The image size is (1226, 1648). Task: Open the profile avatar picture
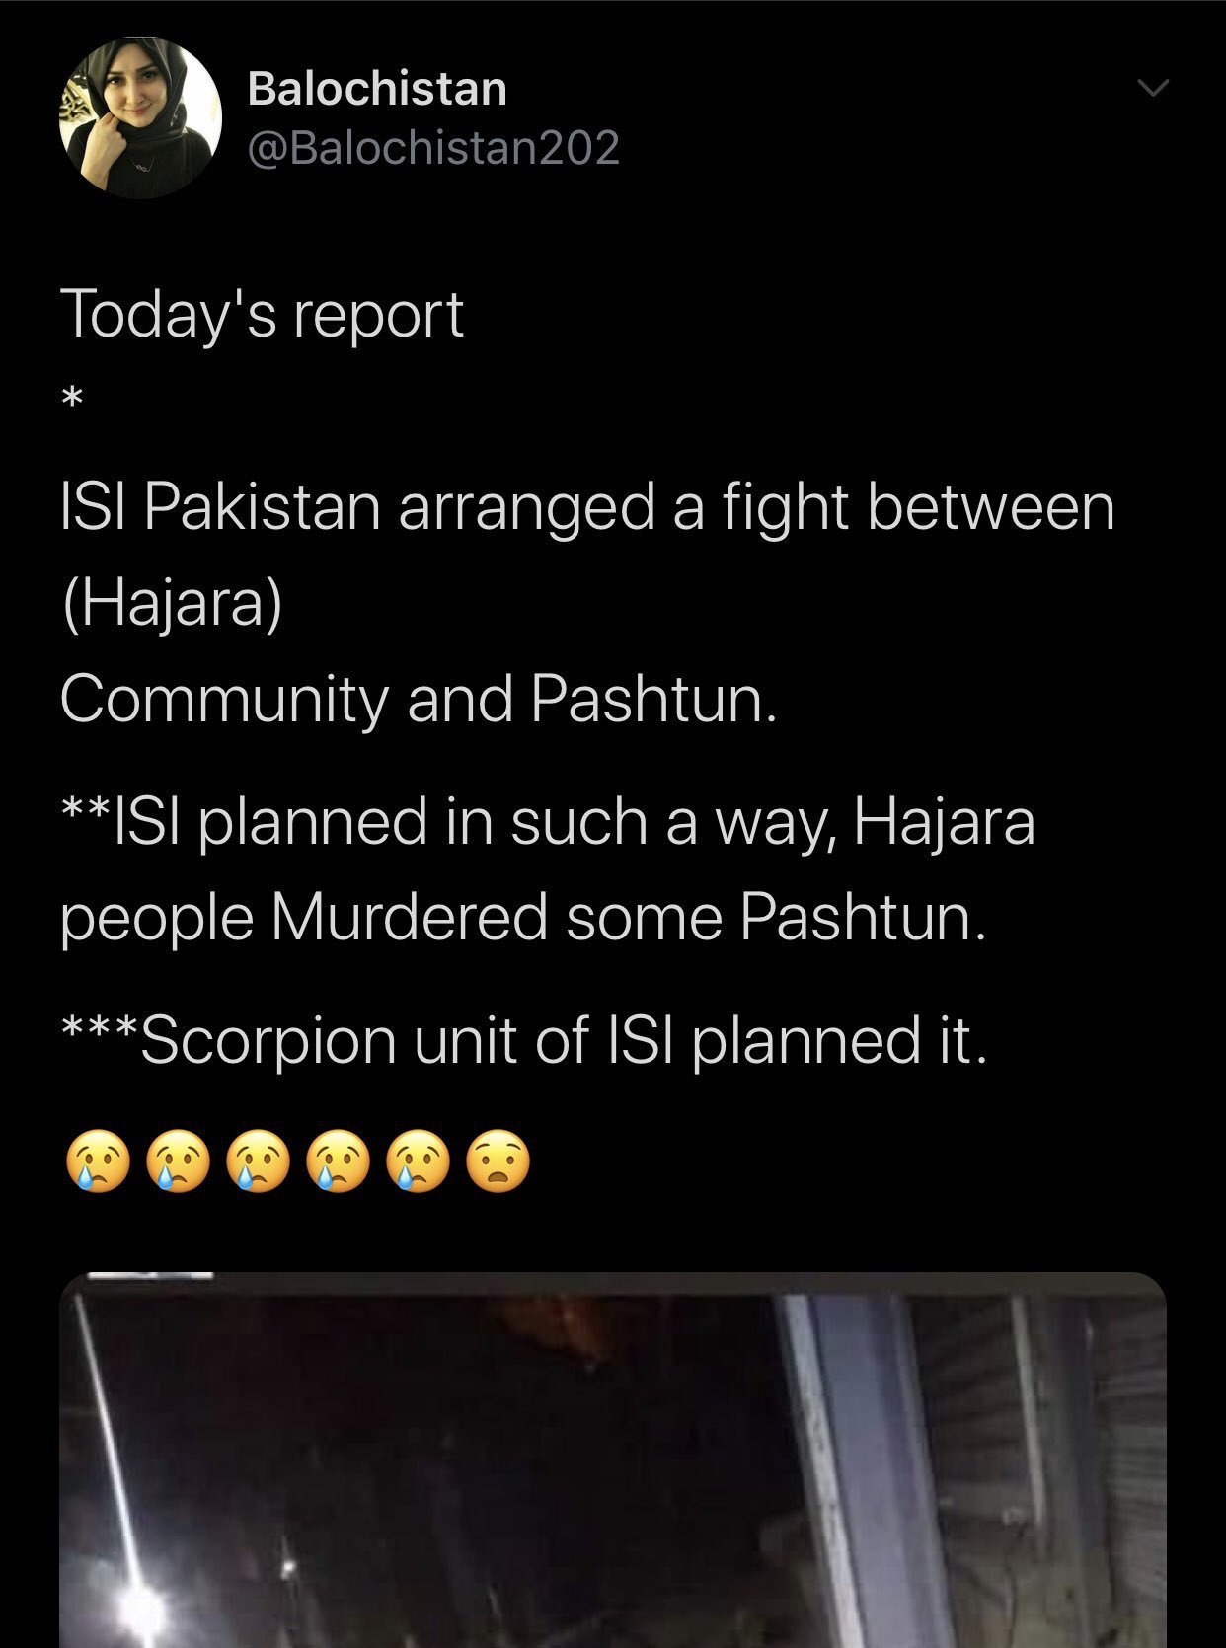click(139, 117)
